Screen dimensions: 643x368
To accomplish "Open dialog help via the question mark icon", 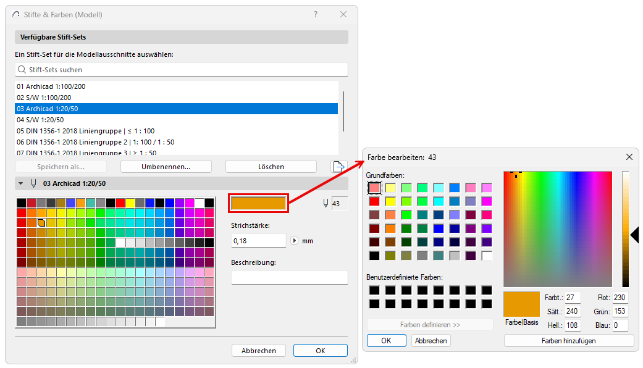I will pos(315,14).
